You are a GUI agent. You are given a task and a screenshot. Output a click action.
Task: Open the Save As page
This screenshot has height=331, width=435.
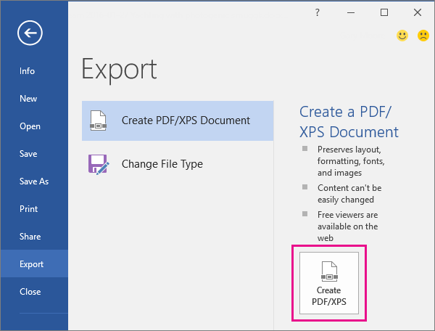coord(34,181)
